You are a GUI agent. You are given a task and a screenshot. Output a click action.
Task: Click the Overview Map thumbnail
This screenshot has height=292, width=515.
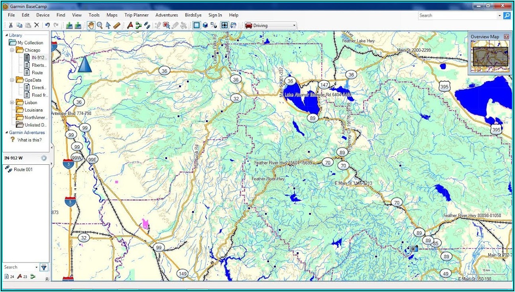coord(490,57)
